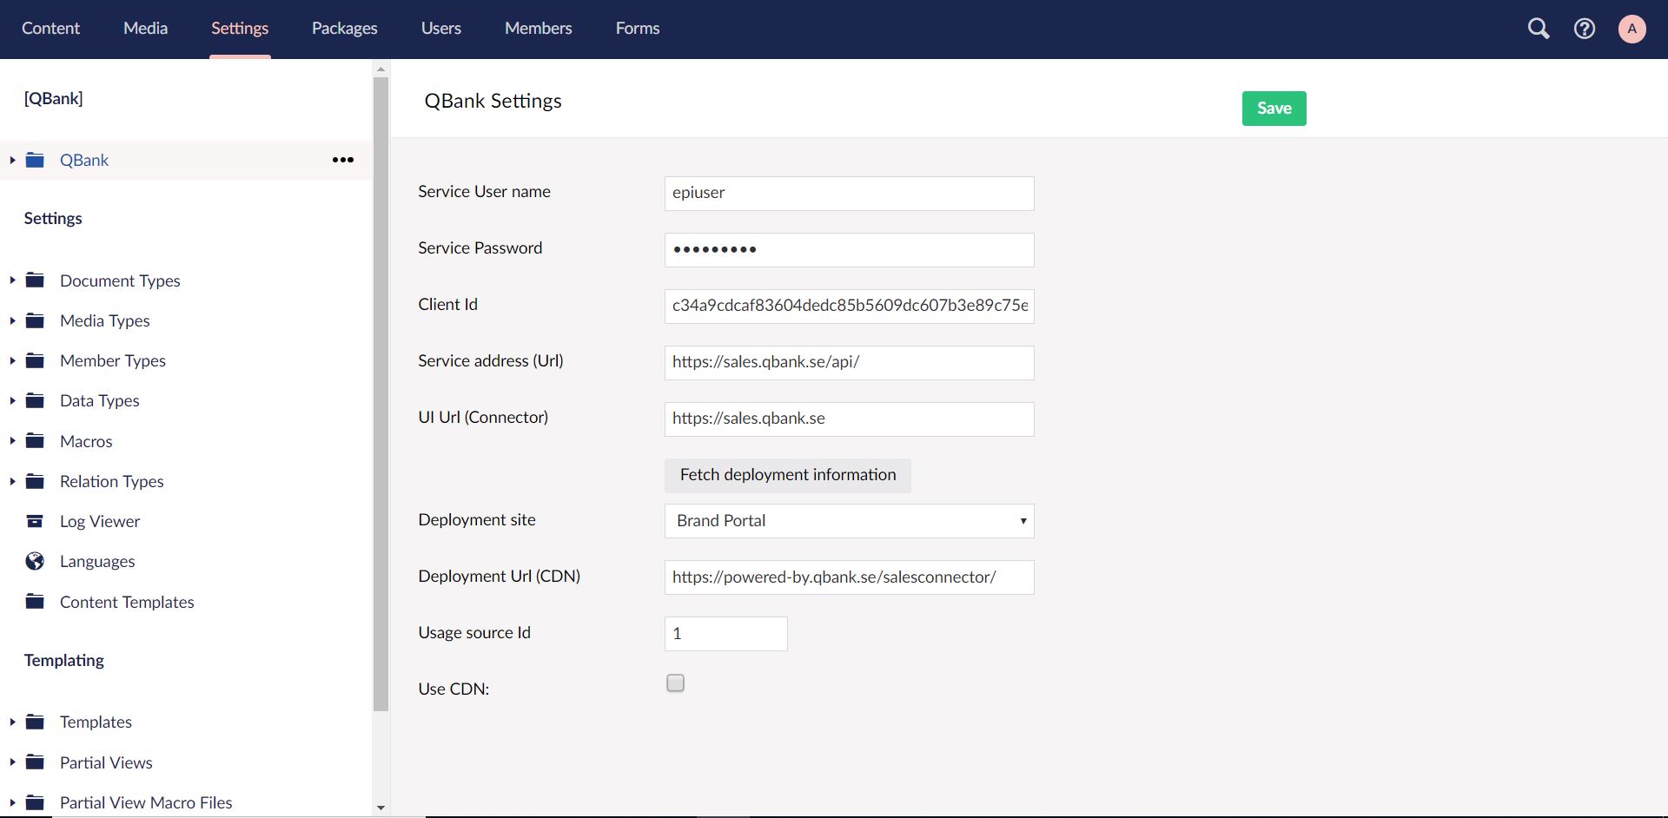Open the Log Viewer item

99,521
